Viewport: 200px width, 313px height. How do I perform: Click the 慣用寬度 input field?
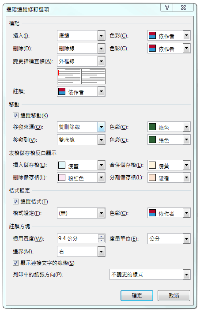click(77, 238)
